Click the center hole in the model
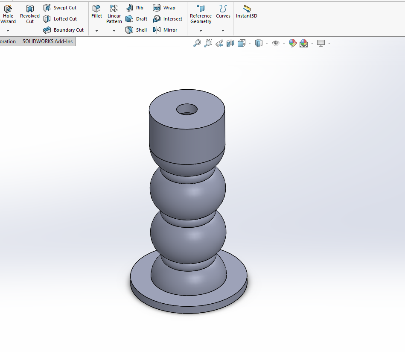This screenshot has width=405, height=352. tap(187, 109)
